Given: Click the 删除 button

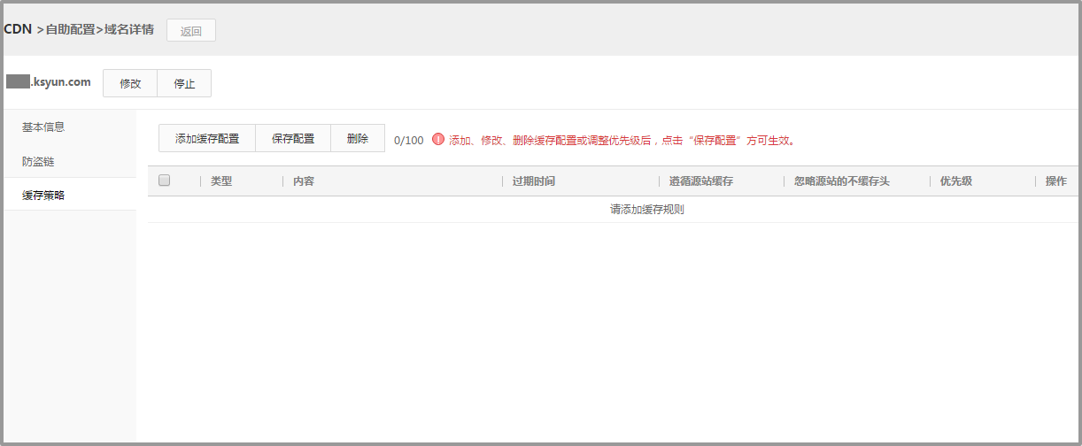Looking at the screenshot, I should 358,139.
